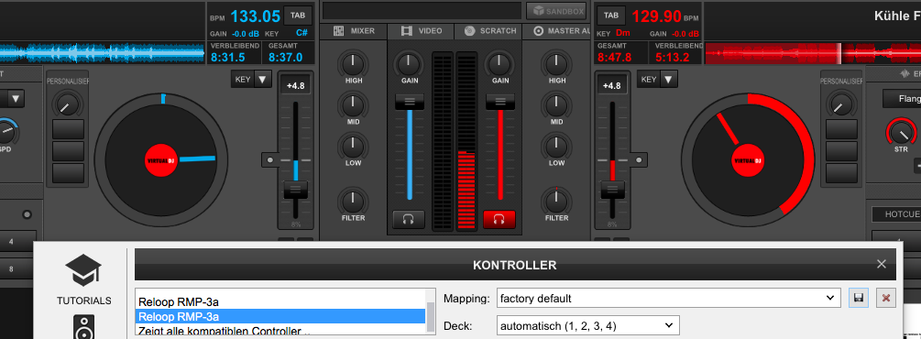Click the right deck red jog wheel
The width and height of the screenshot is (921, 339).
pyautogui.click(x=748, y=160)
